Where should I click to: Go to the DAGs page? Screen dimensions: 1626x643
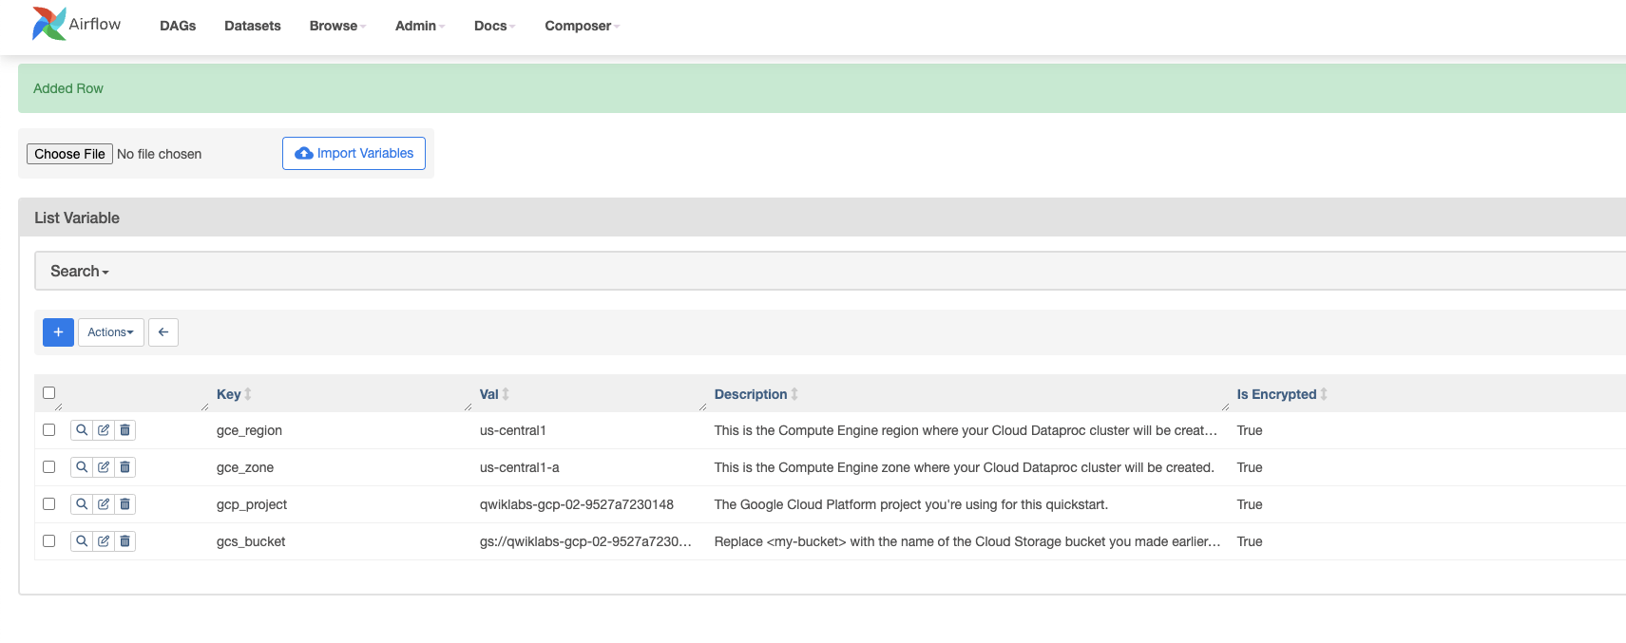click(178, 26)
